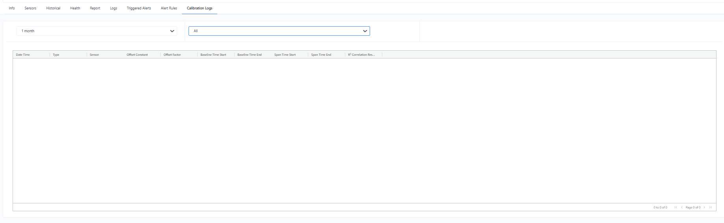Go to the Historical tab
The height and width of the screenshot is (223, 724).
[x=53, y=8]
